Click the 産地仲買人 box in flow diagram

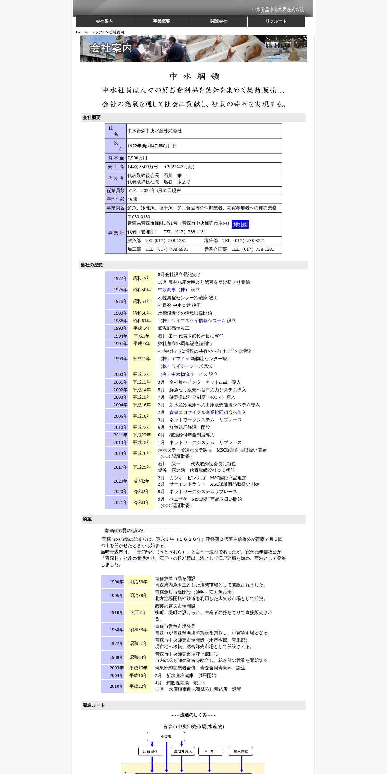[x=183, y=751]
